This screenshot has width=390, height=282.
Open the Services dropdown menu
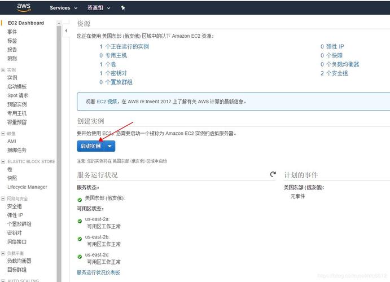63,8
